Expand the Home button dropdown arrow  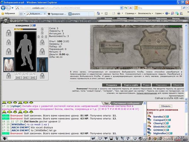pyautogui.click(x=102, y=13)
